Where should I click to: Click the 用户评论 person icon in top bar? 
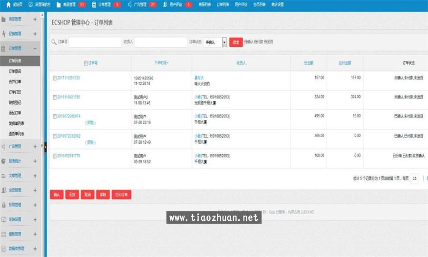165,5
